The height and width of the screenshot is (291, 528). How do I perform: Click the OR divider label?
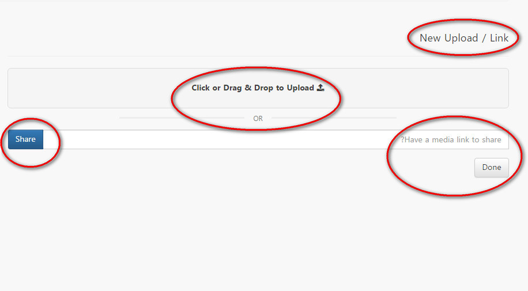pos(258,119)
